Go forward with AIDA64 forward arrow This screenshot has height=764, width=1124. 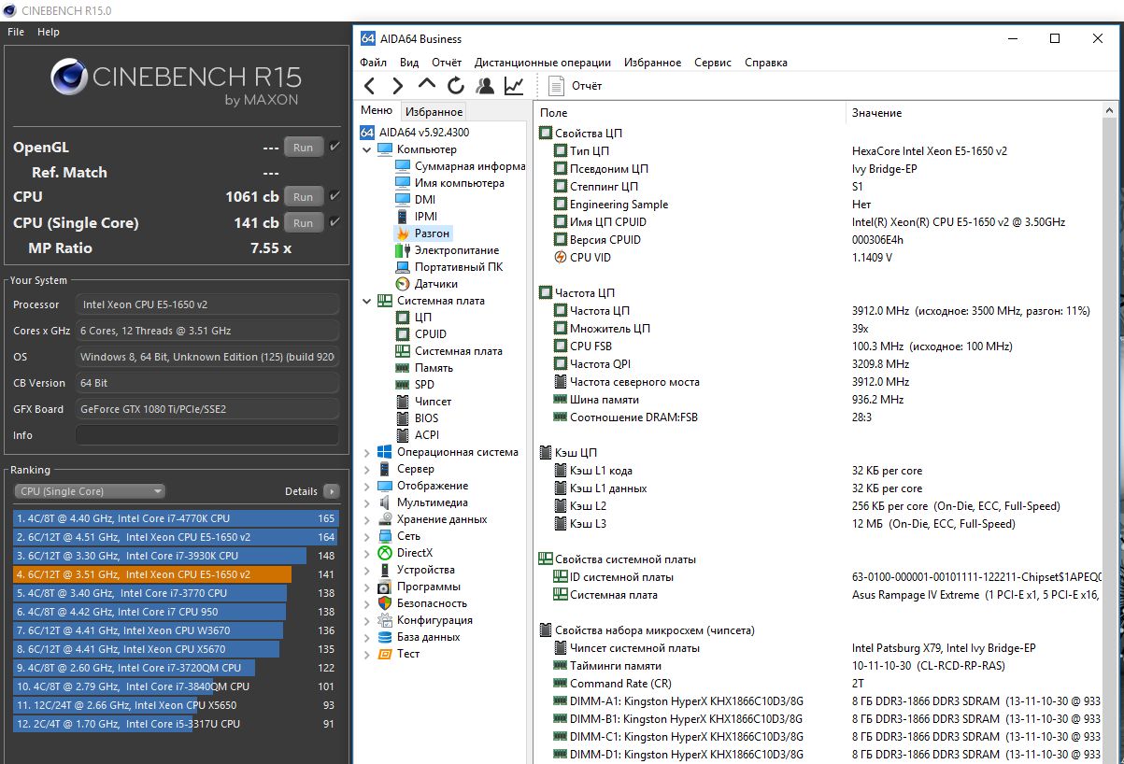coord(397,86)
